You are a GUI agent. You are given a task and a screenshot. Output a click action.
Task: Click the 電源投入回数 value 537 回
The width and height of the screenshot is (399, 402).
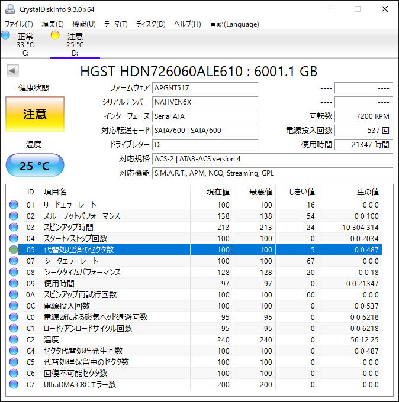[364, 131]
